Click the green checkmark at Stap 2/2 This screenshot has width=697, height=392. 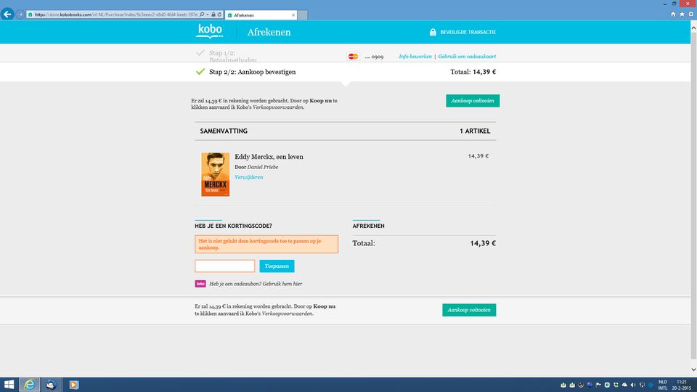(x=200, y=72)
